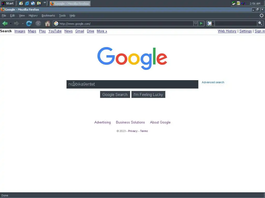The height and width of the screenshot is (198, 265).
Task: Open the Terms link
Action: [144, 131]
